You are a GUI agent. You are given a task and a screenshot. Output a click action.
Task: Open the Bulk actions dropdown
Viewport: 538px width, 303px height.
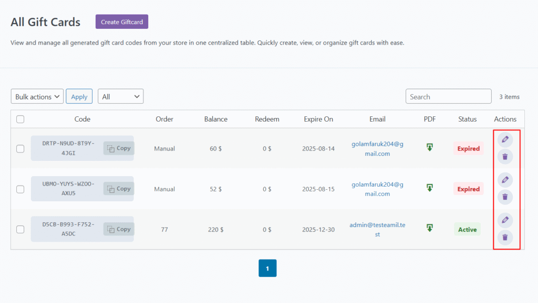click(x=37, y=96)
